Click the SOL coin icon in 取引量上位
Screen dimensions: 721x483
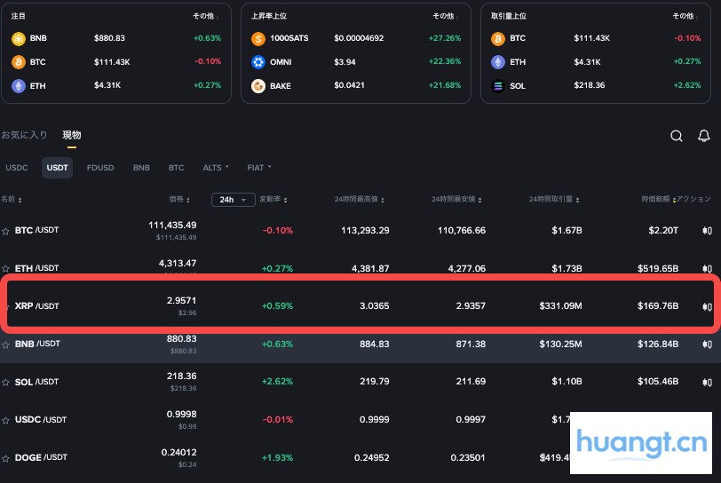tap(498, 85)
